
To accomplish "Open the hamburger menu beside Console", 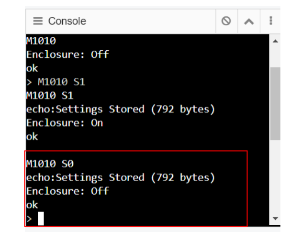I will coord(38,21).
